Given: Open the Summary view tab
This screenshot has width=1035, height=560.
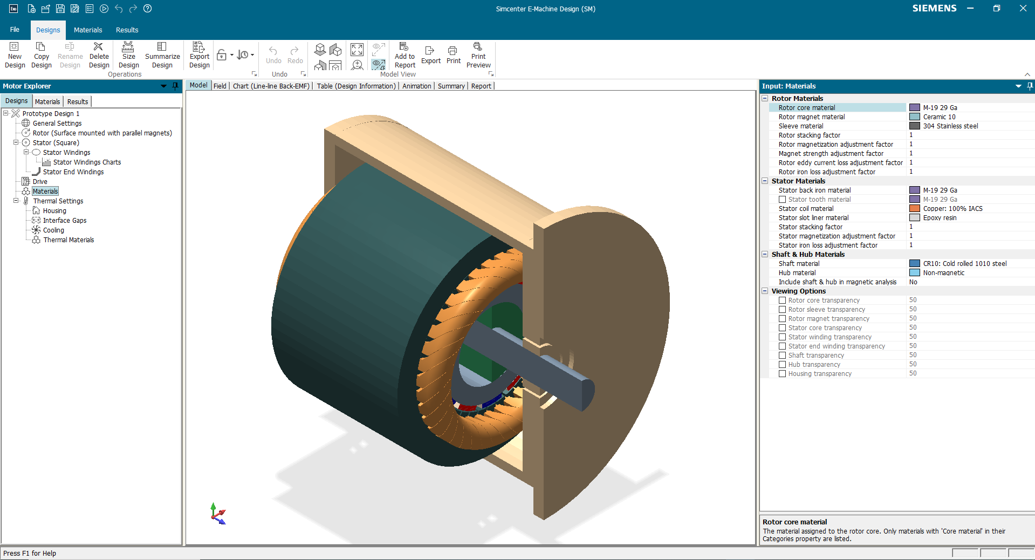Looking at the screenshot, I should pyautogui.click(x=451, y=86).
